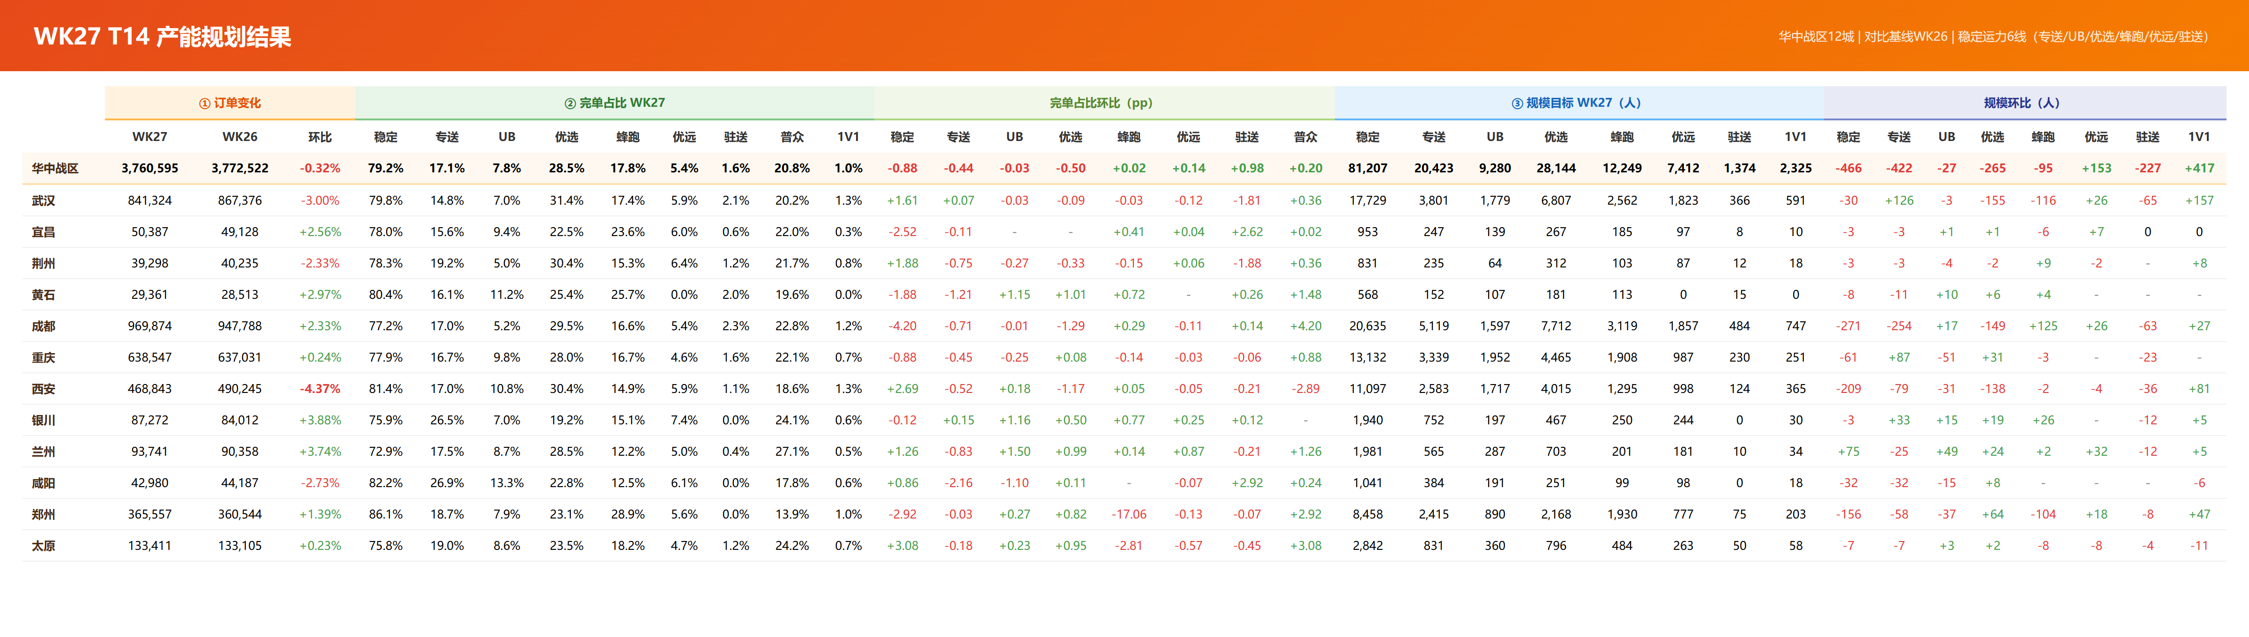The height and width of the screenshot is (637, 2249).
Task: Select the 黄石 row label
Action: point(44,295)
